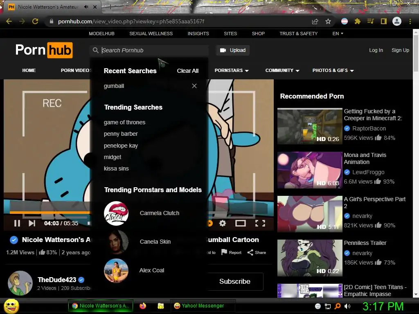Viewport: 419px width, 314px height.
Task: Skip to the next video
Action: (32, 223)
